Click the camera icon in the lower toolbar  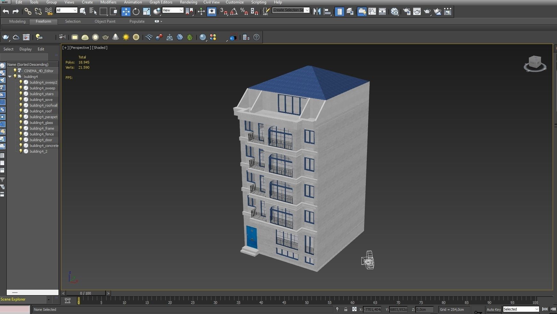pyautogui.click(x=62, y=37)
